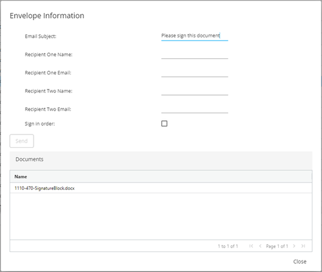
Task: Click the Recipient Two Email field
Action: (x=195, y=109)
